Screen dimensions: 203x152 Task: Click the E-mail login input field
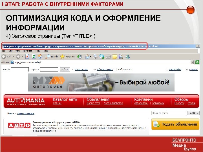tap(20, 70)
